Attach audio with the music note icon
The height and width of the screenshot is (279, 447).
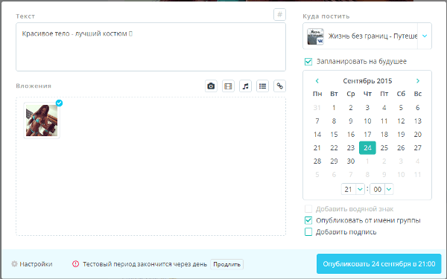tap(245, 86)
